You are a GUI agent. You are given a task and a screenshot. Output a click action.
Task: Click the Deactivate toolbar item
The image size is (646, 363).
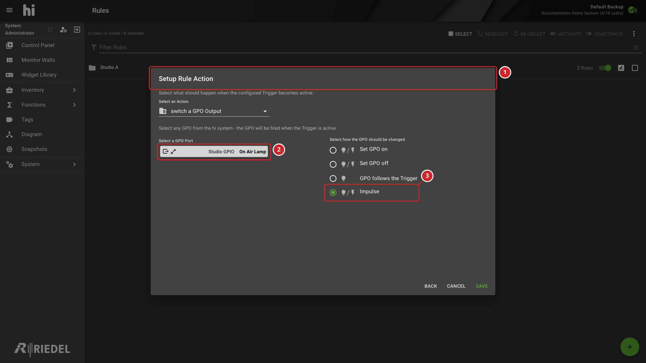[x=605, y=34]
